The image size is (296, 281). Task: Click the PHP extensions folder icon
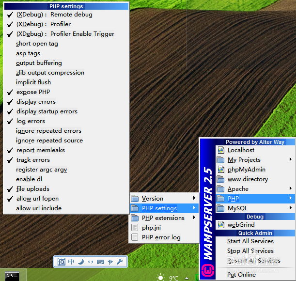click(135, 218)
